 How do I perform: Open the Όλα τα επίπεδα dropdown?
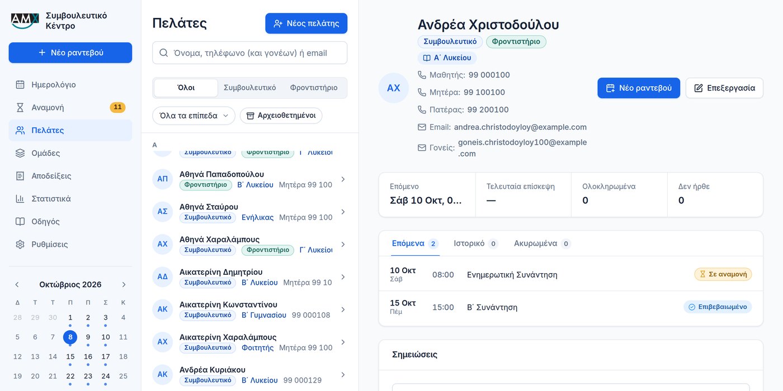[x=194, y=116]
